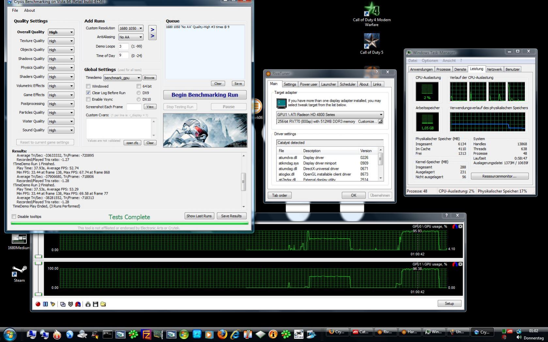Click the Show Last Runs button
The image size is (548, 342).
(199, 216)
